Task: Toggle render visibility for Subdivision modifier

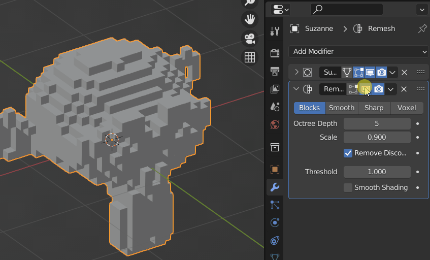Action: (381, 73)
